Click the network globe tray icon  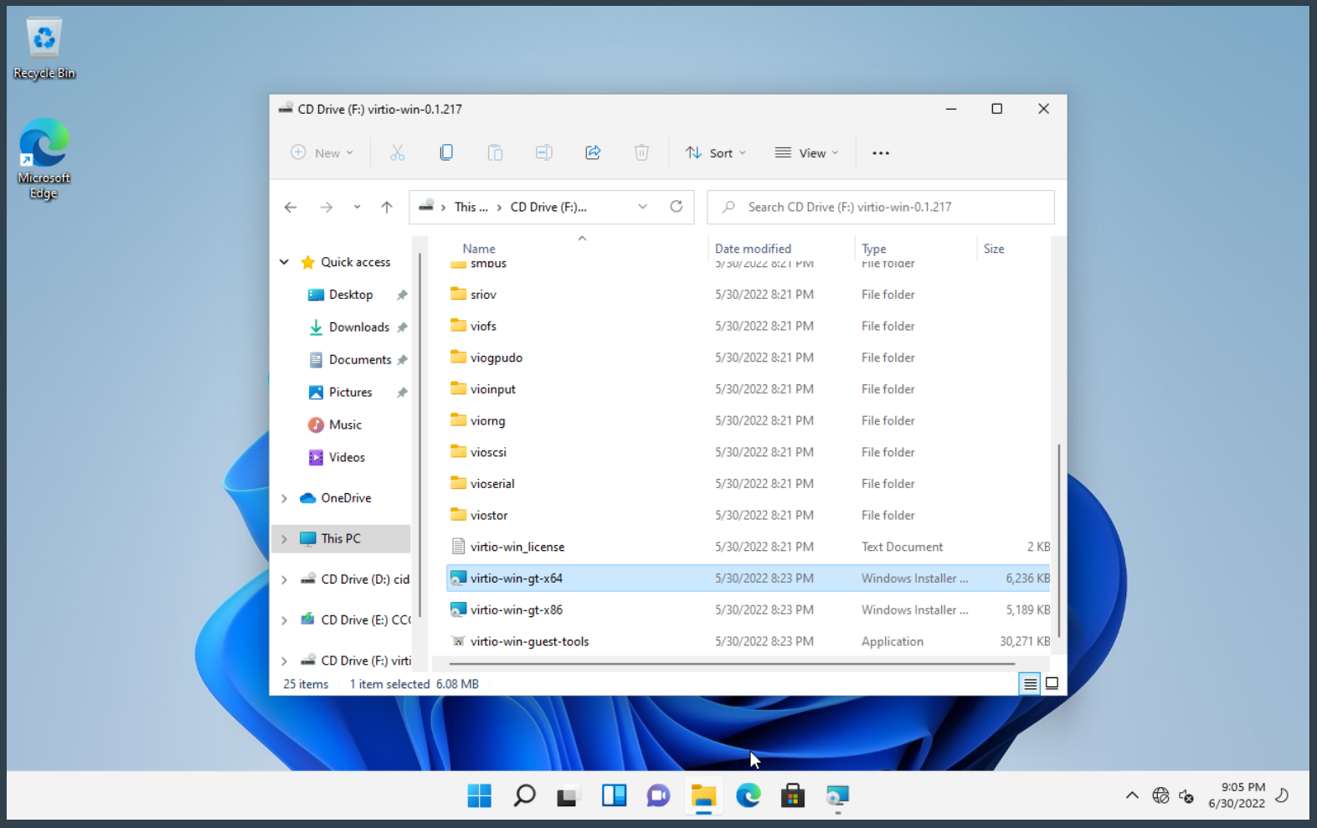[1160, 795]
